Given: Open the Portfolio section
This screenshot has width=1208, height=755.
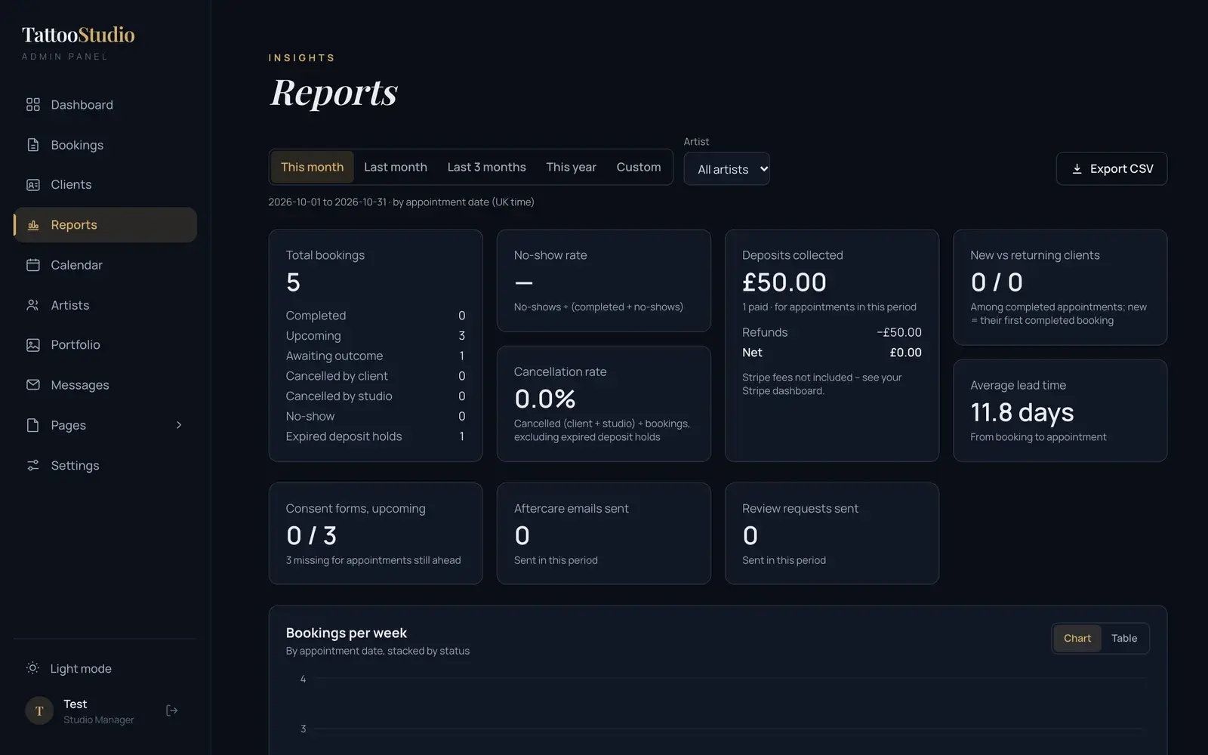Looking at the screenshot, I should pos(105,345).
